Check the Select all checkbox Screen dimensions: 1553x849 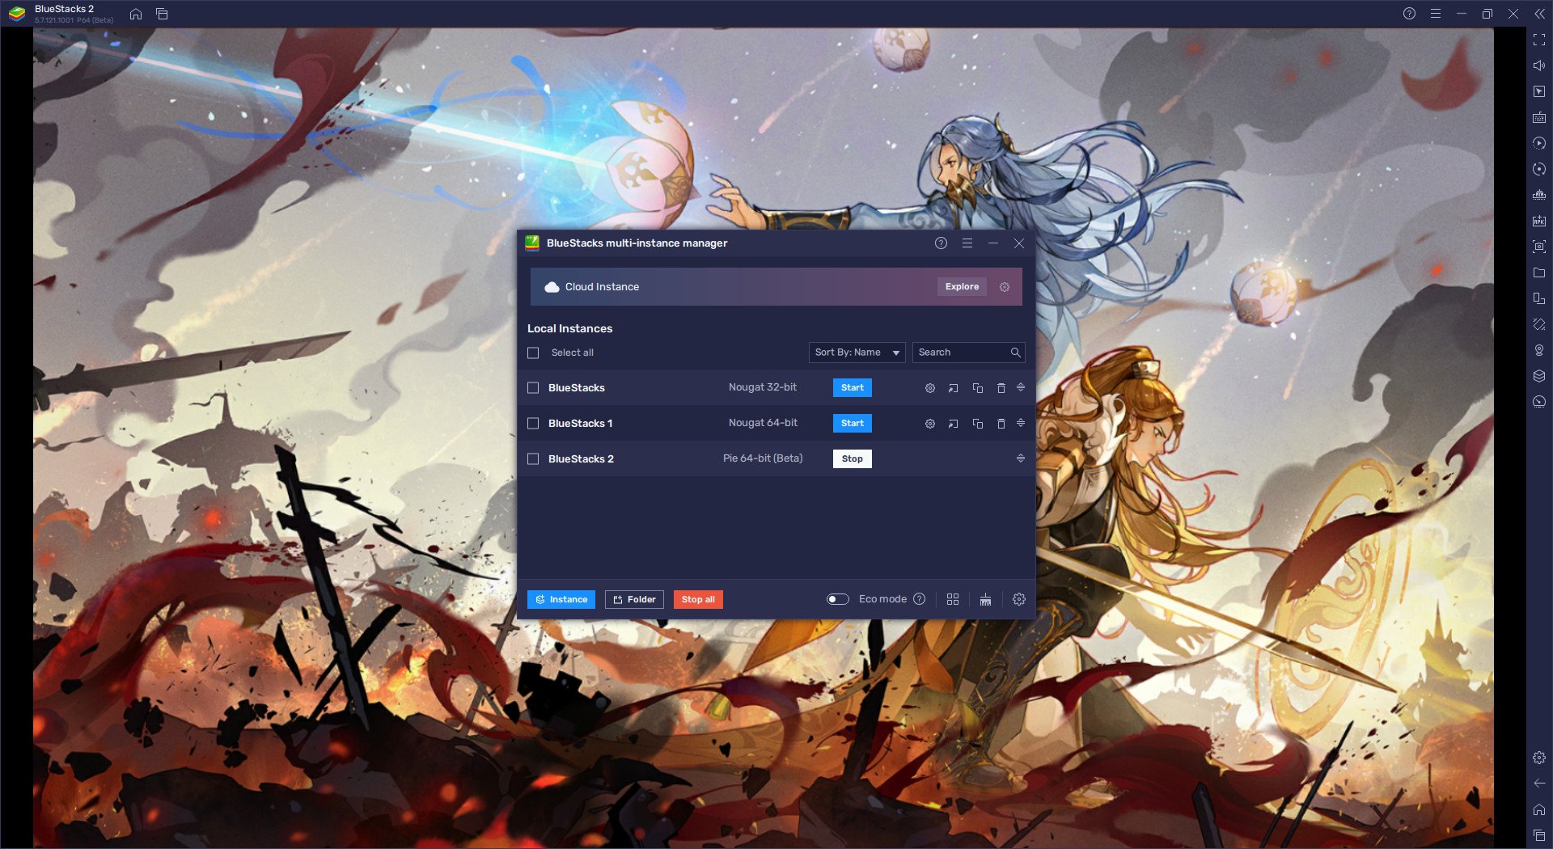point(533,353)
